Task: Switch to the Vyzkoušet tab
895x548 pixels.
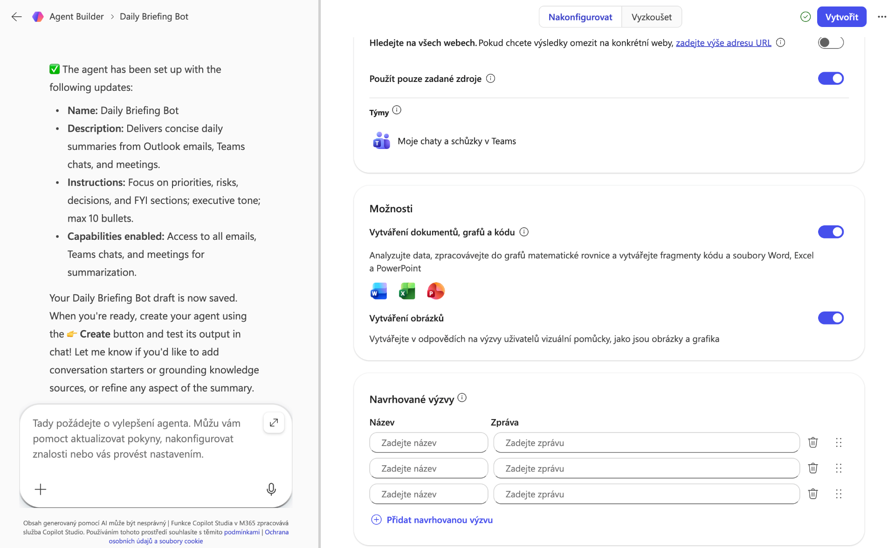Action: click(x=652, y=17)
